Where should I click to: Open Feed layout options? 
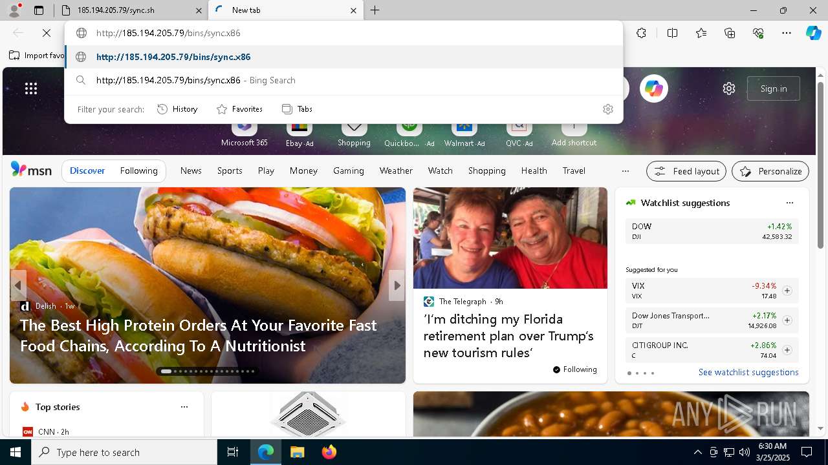pos(686,171)
